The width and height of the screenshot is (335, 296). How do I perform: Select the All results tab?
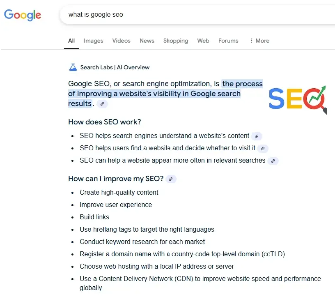71,41
